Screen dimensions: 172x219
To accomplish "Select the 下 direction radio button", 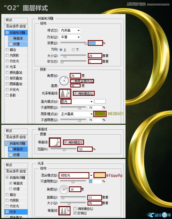I will pos(73,50).
